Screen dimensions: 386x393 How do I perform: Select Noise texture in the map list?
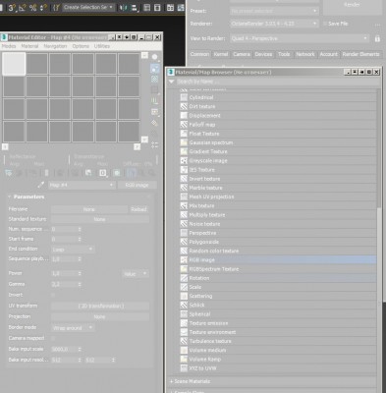pos(204,224)
